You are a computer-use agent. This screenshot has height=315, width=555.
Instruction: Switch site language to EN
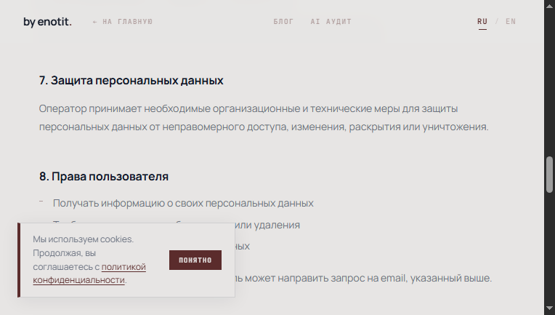coord(511,22)
